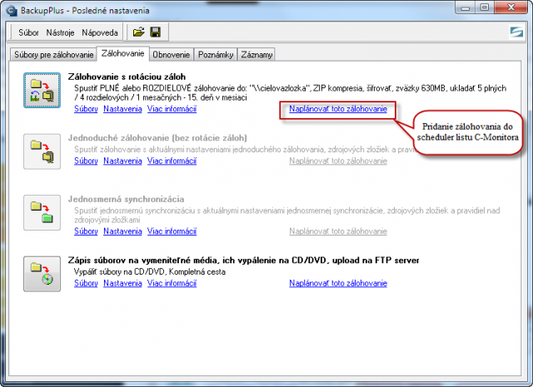Open the Poznámky tab
Image resolution: width=533 pixels, height=387 pixels.
click(216, 54)
